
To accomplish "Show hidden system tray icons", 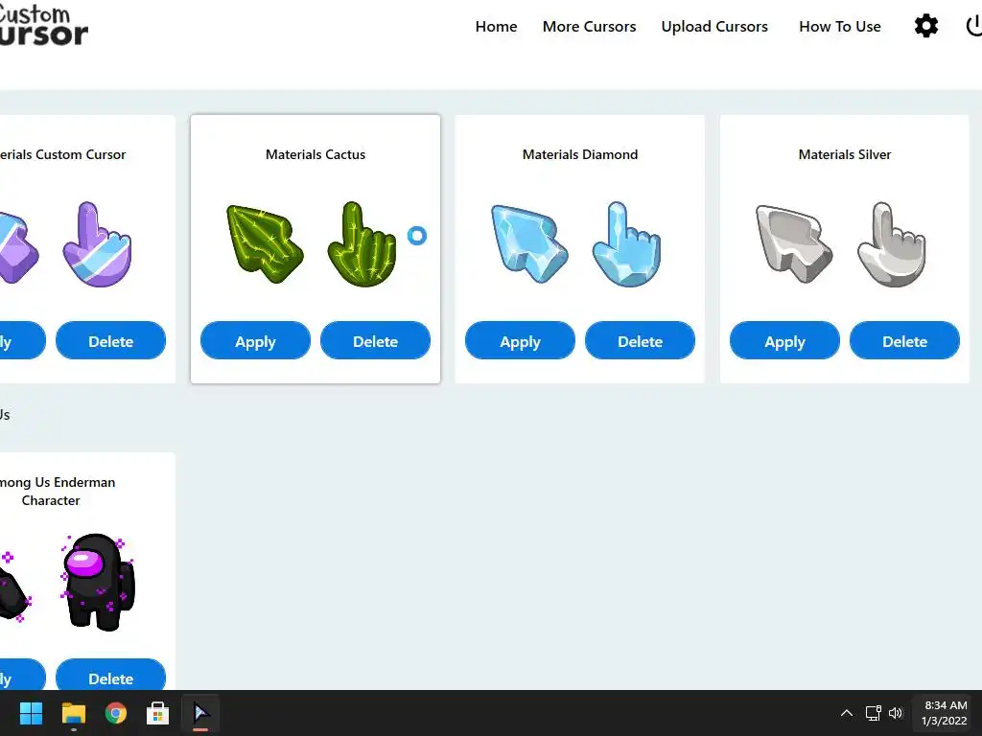I will (x=846, y=713).
